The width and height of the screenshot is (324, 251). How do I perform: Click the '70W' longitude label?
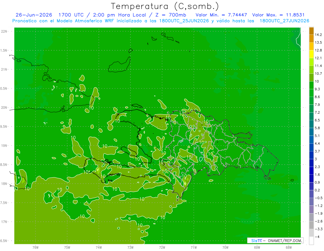click(x=225, y=247)
